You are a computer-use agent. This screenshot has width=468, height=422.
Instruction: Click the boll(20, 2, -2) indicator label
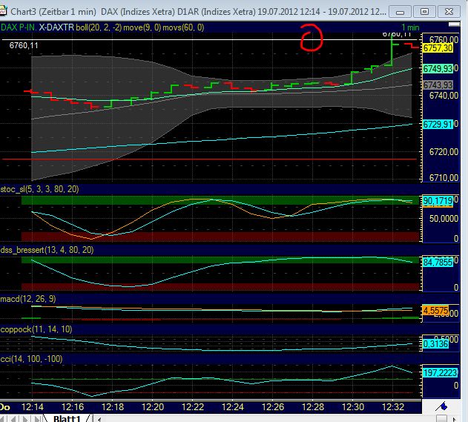pyautogui.click(x=99, y=27)
